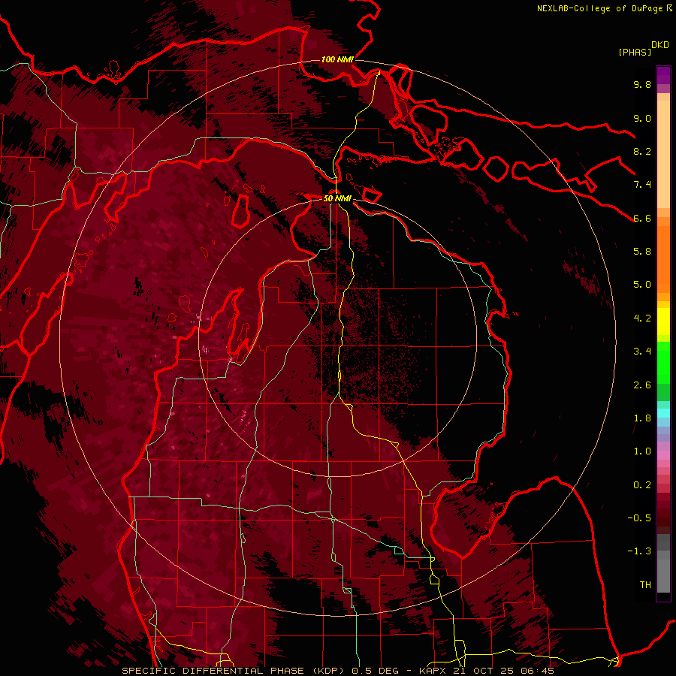The height and width of the screenshot is (676, 676).
Task: Click the purple top color bar segment
Action: [663, 75]
